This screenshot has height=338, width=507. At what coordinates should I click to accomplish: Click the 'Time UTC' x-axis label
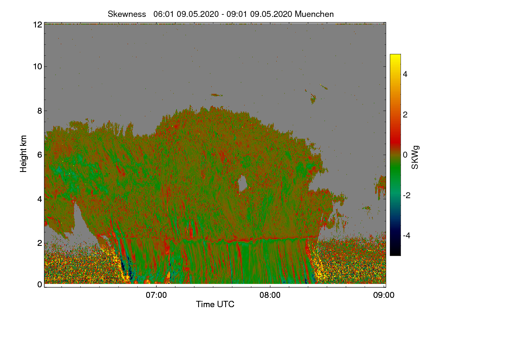point(215,304)
